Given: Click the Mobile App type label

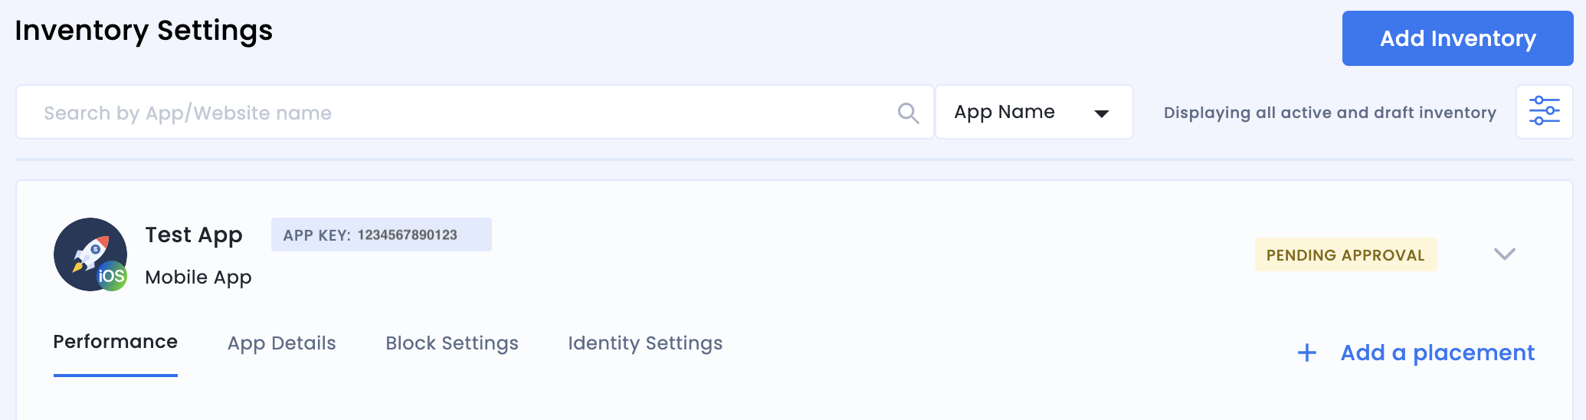Looking at the screenshot, I should click(198, 277).
